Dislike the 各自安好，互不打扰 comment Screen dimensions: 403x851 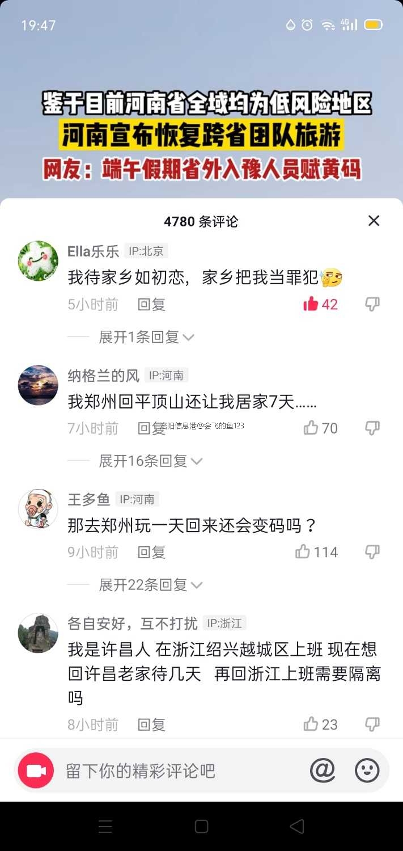[372, 724]
